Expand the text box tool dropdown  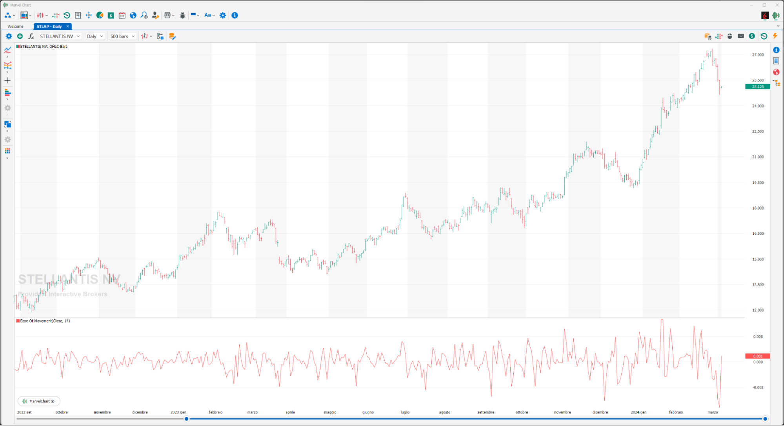click(x=173, y=16)
